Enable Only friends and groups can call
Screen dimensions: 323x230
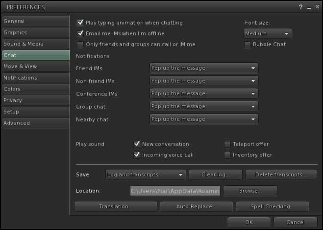tap(81, 45)
